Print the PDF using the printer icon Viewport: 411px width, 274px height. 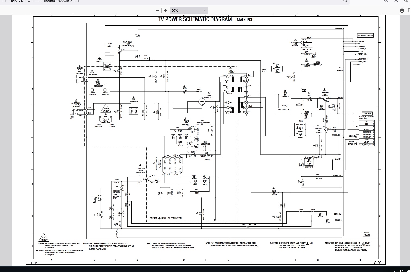(x=402, y=10)
